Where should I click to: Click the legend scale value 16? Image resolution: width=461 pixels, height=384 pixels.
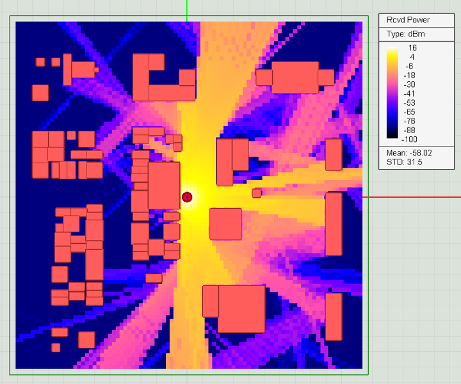tap(412, 48)
